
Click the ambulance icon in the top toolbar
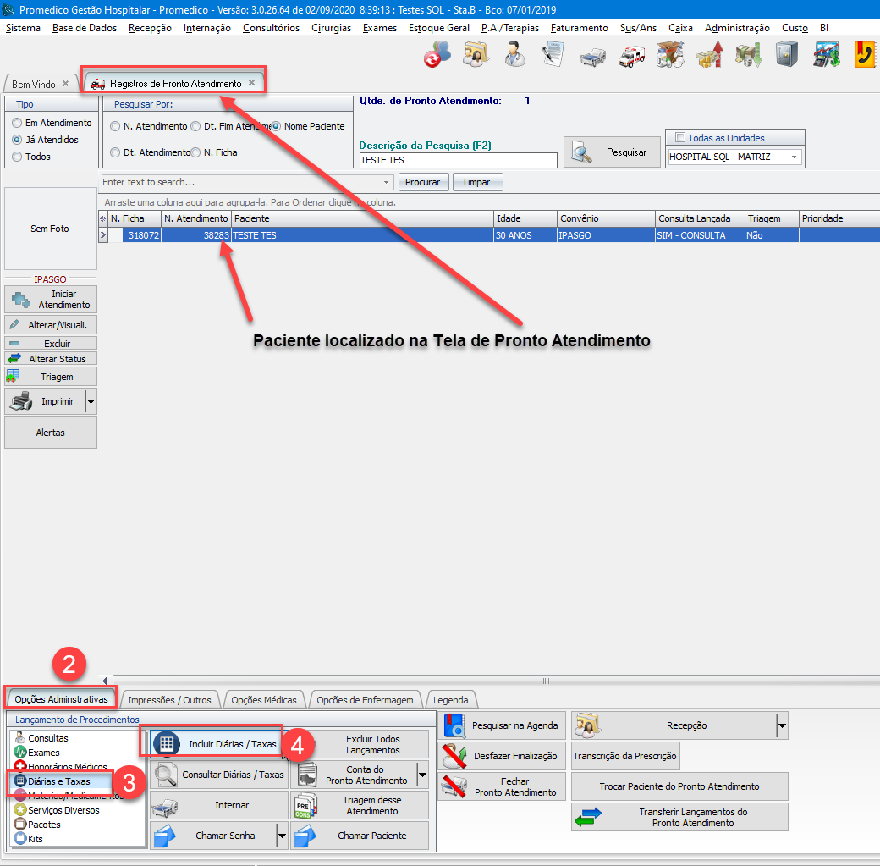click(x=632, y=56)
